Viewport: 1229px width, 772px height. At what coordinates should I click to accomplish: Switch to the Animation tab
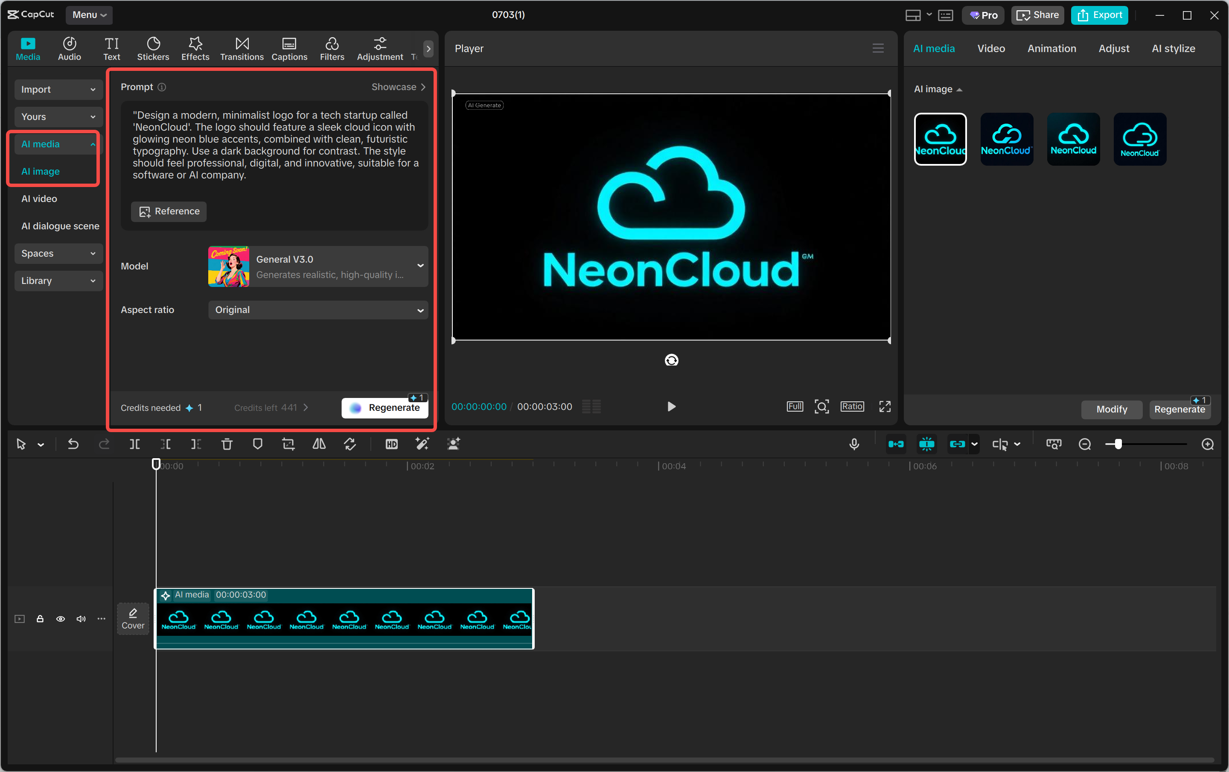tap(1051, 49)
